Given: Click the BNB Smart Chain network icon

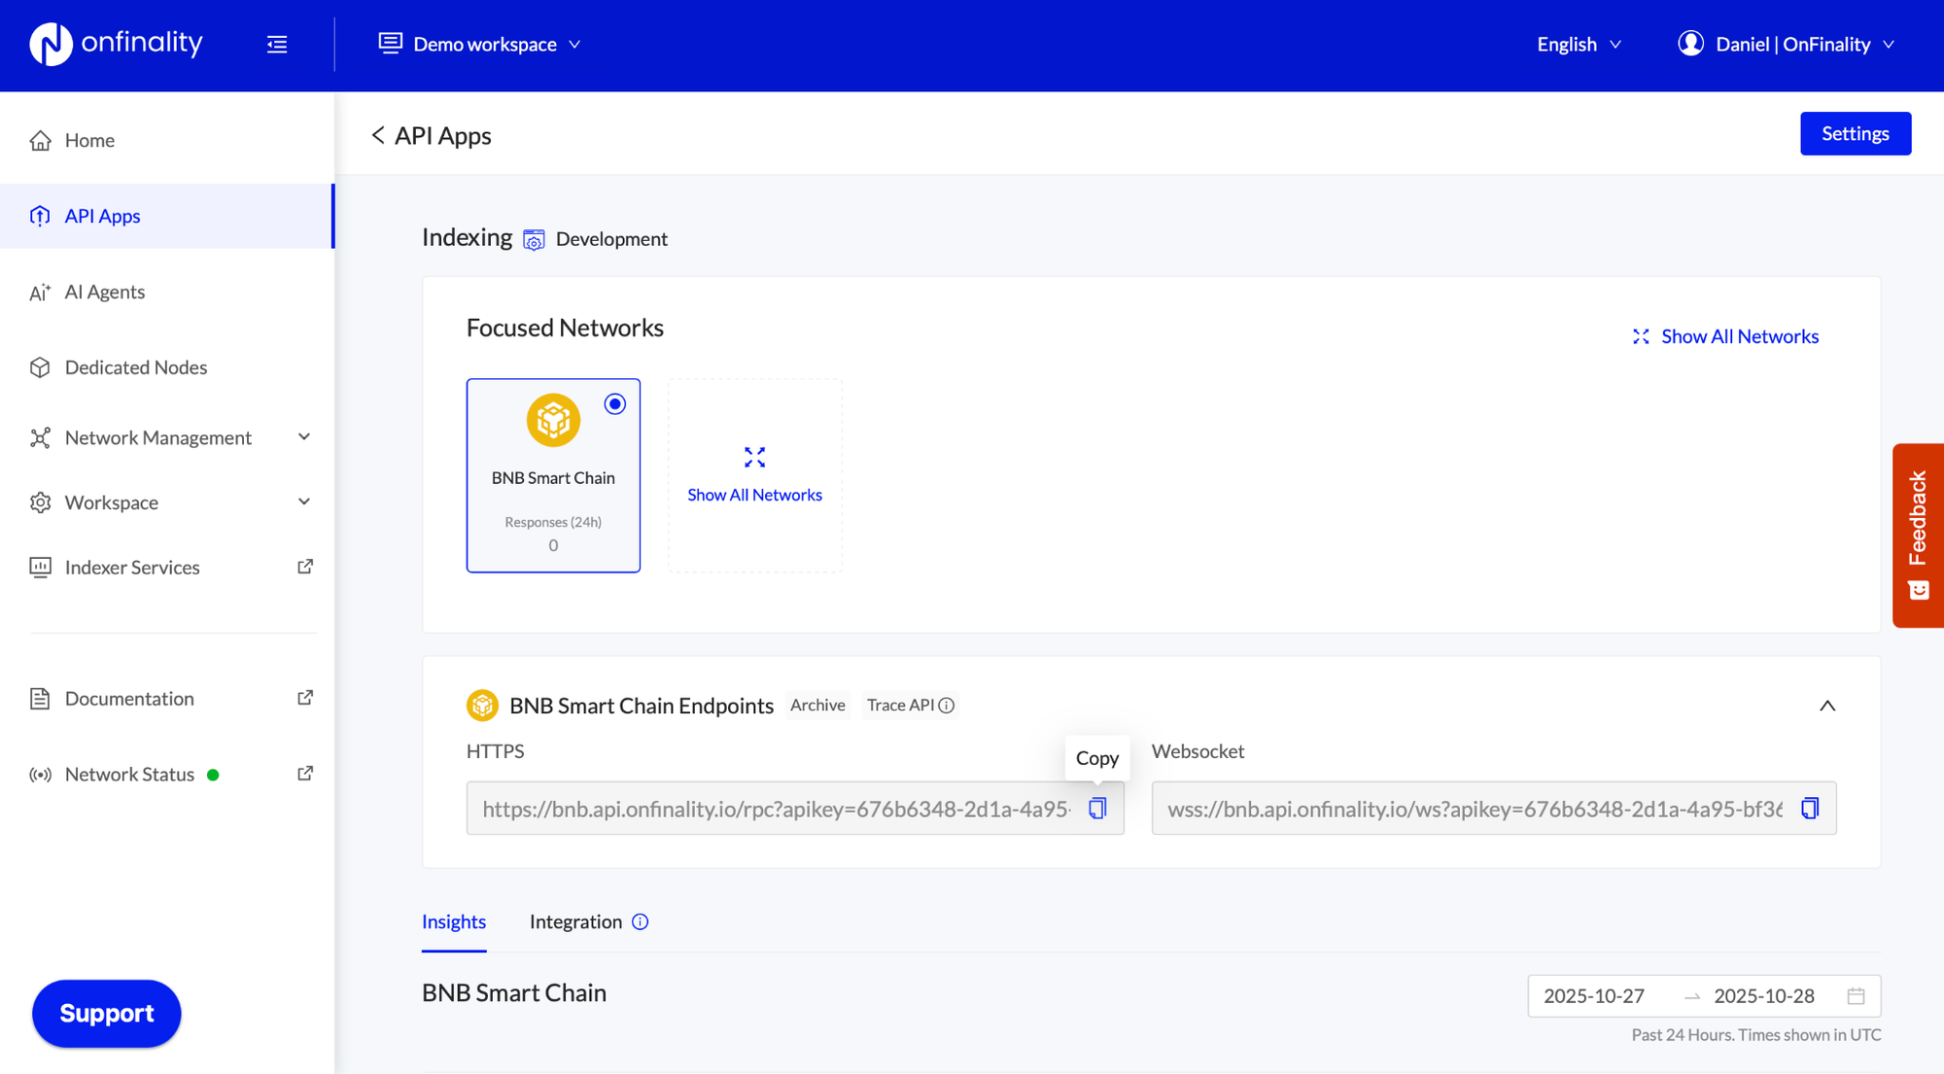Looking at the screenshot, I should point(553,420).
